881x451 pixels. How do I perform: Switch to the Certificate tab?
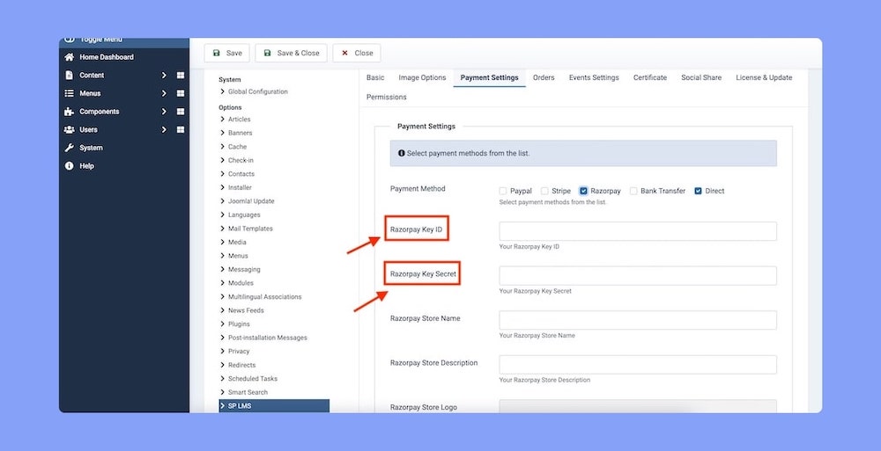[649, 77]
